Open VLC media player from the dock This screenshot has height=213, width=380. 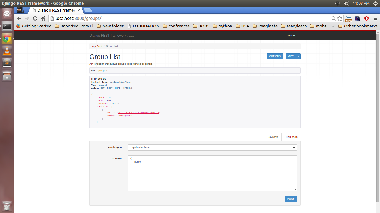(x=7, y=51)
